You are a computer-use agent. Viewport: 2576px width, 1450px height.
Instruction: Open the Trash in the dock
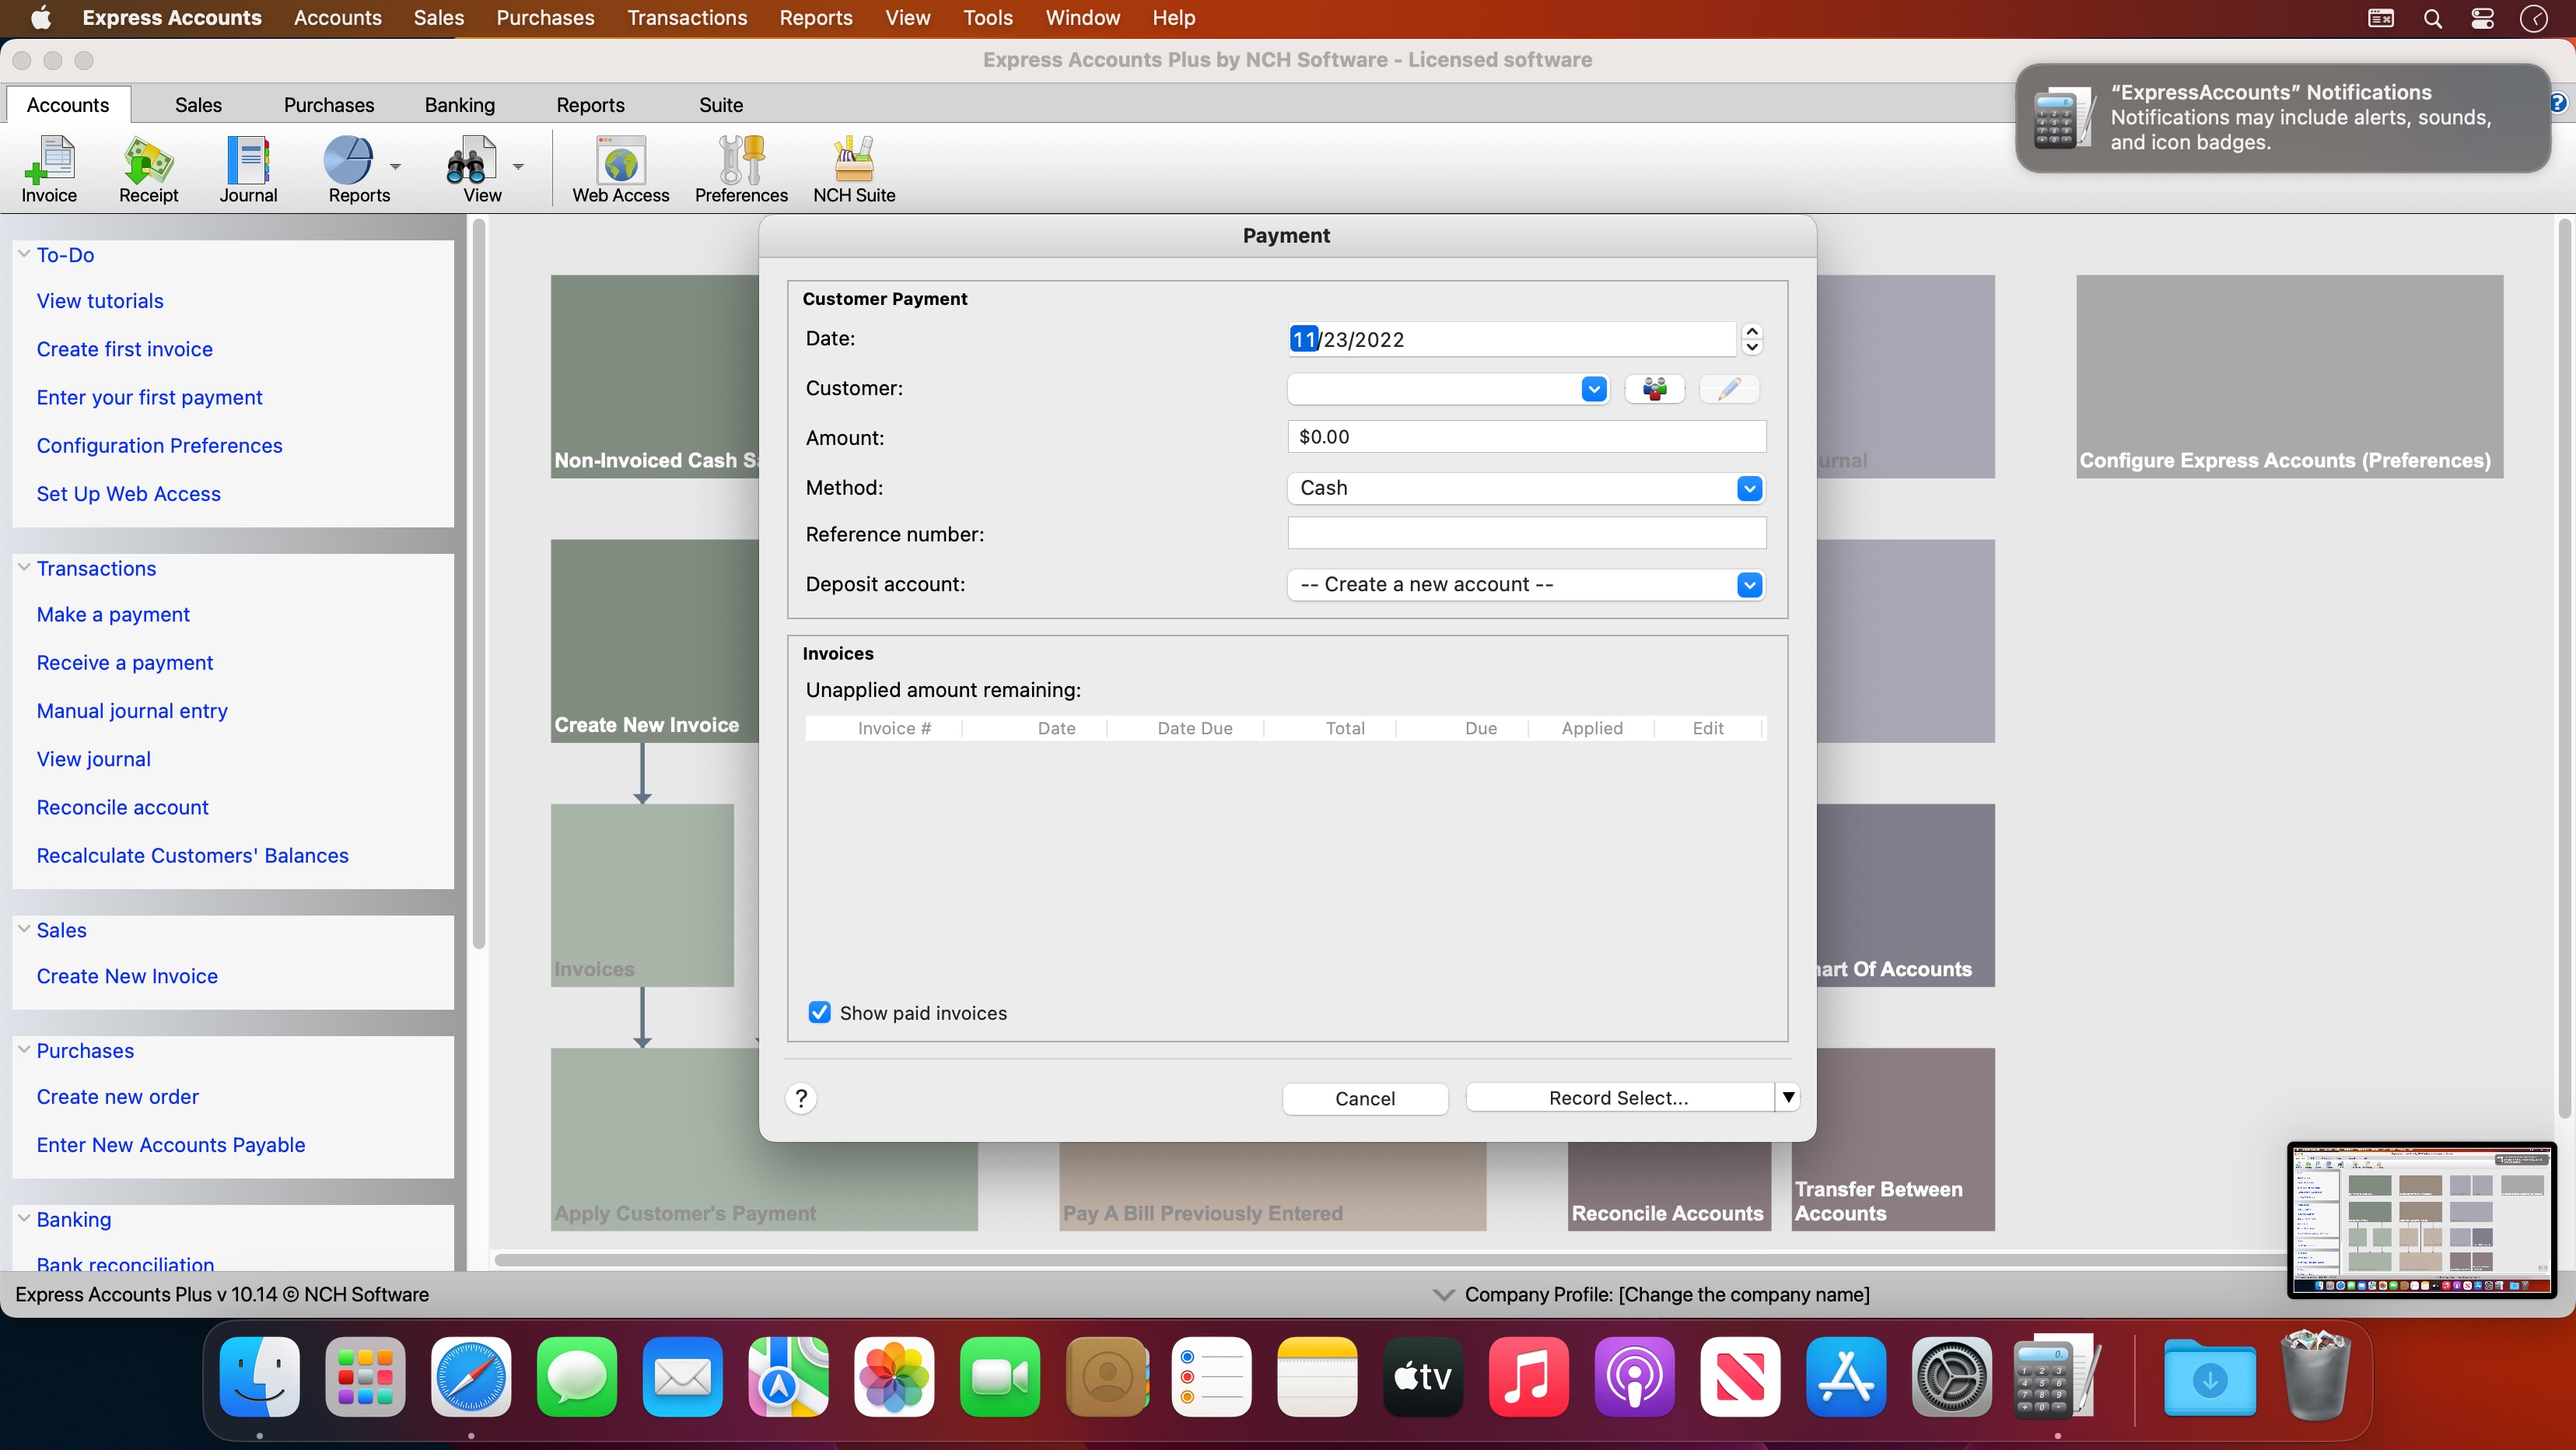2315,1375
